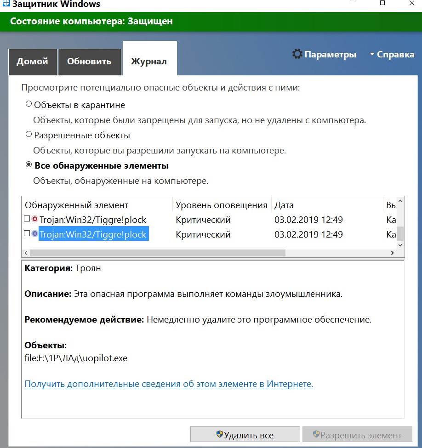Click the status text Состояние компьютера: Защищен
The height and width of the screenshot is (448, 422).
click(91, 22)
